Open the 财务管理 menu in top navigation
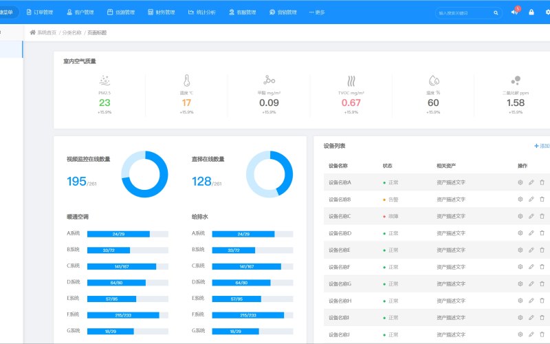 pyautogui.click(x=162, y=12)
